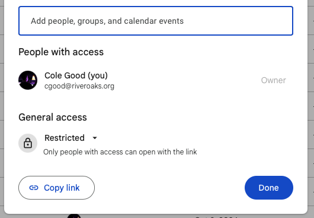Image resolution: width=314 pixels, height=218 pixels.
Task: Click Cole Good's profile avatar
Action: point(28,80)
